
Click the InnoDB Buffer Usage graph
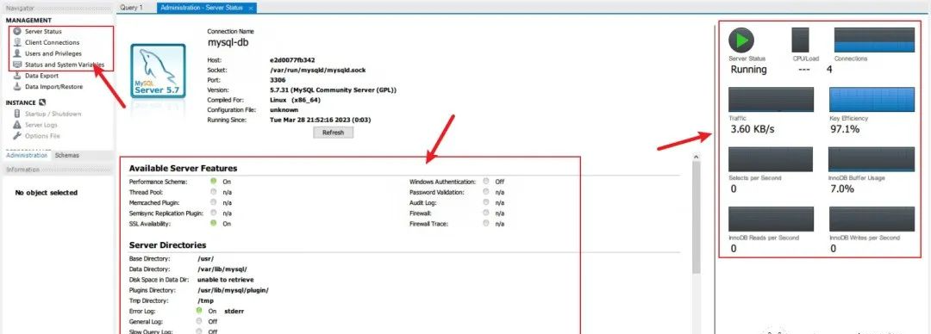tap(872, 159)
